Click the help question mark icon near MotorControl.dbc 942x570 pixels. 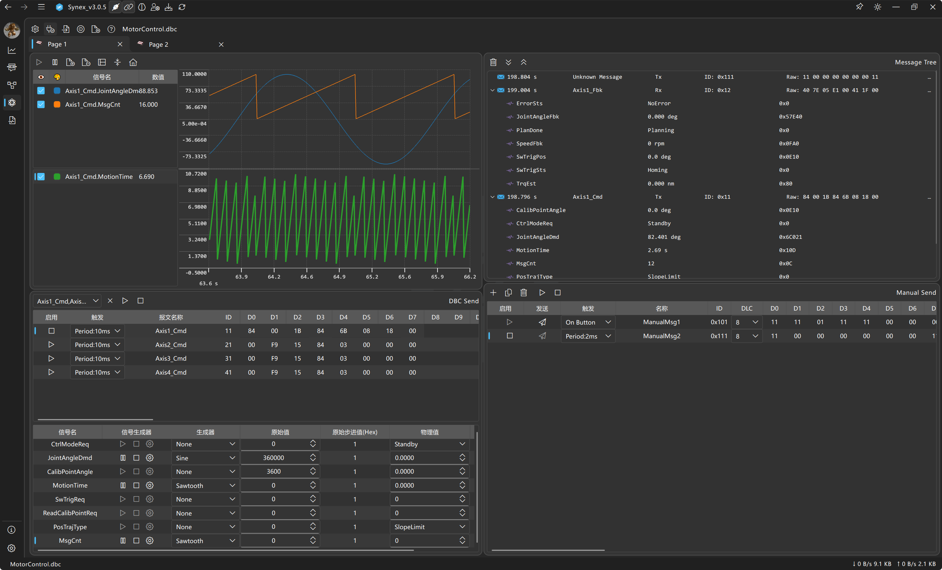coord(111,29)
